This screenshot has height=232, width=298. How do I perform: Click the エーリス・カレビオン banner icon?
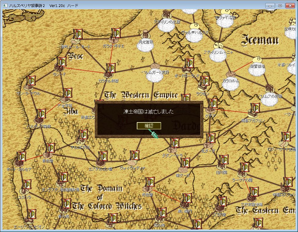tap(31, 215)
